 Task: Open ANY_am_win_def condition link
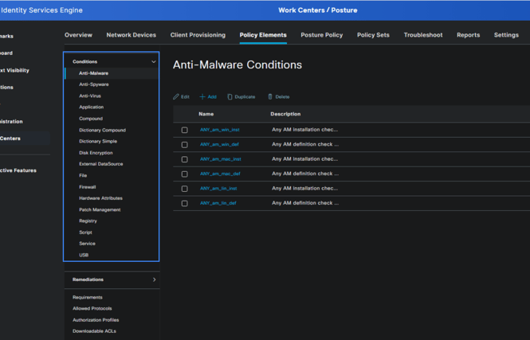point(219,144)
